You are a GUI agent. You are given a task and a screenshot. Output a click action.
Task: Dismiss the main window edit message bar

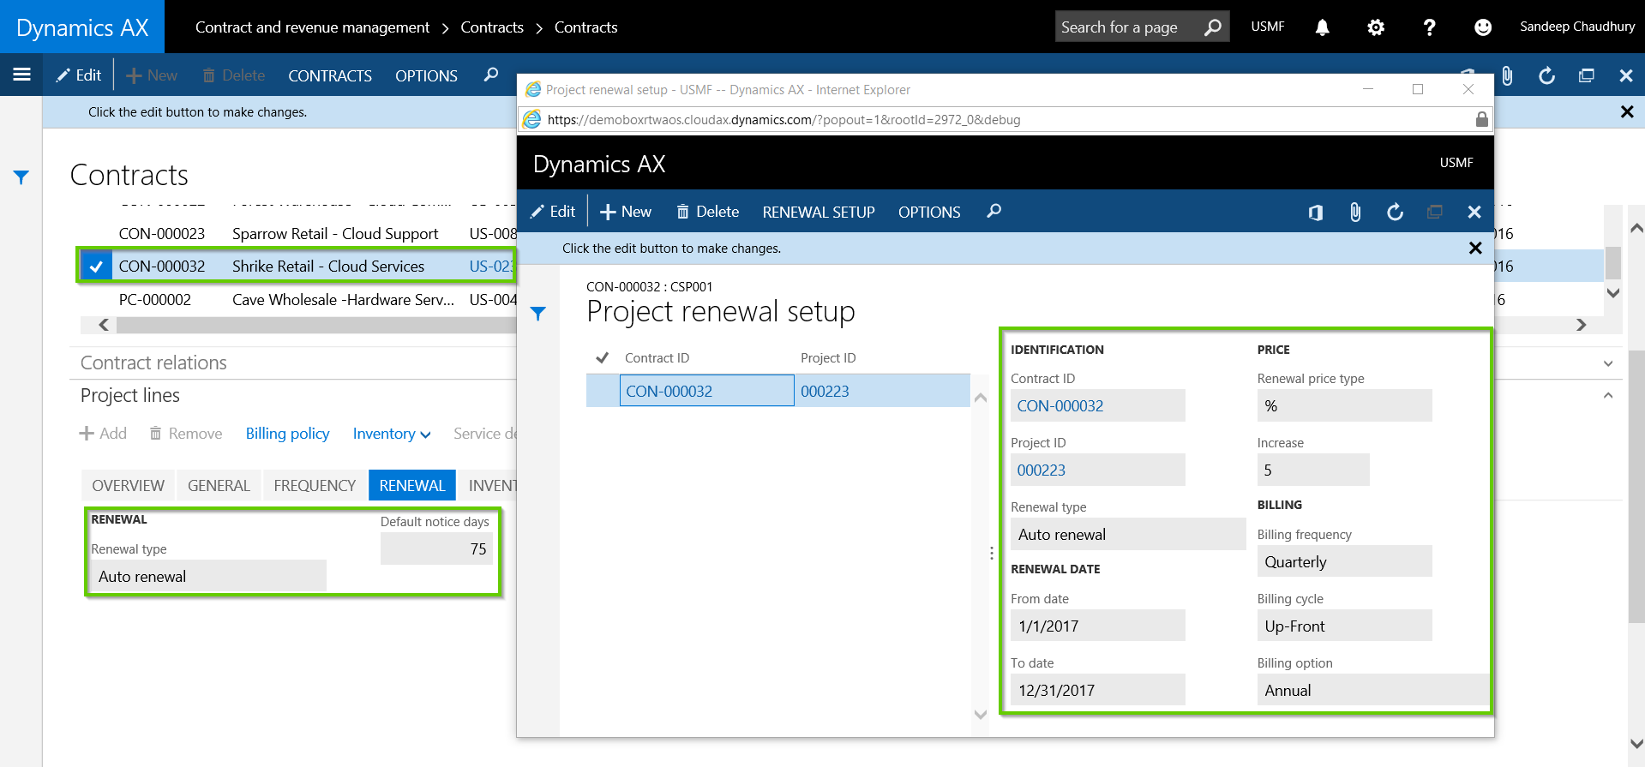(x=1626, y=111)
